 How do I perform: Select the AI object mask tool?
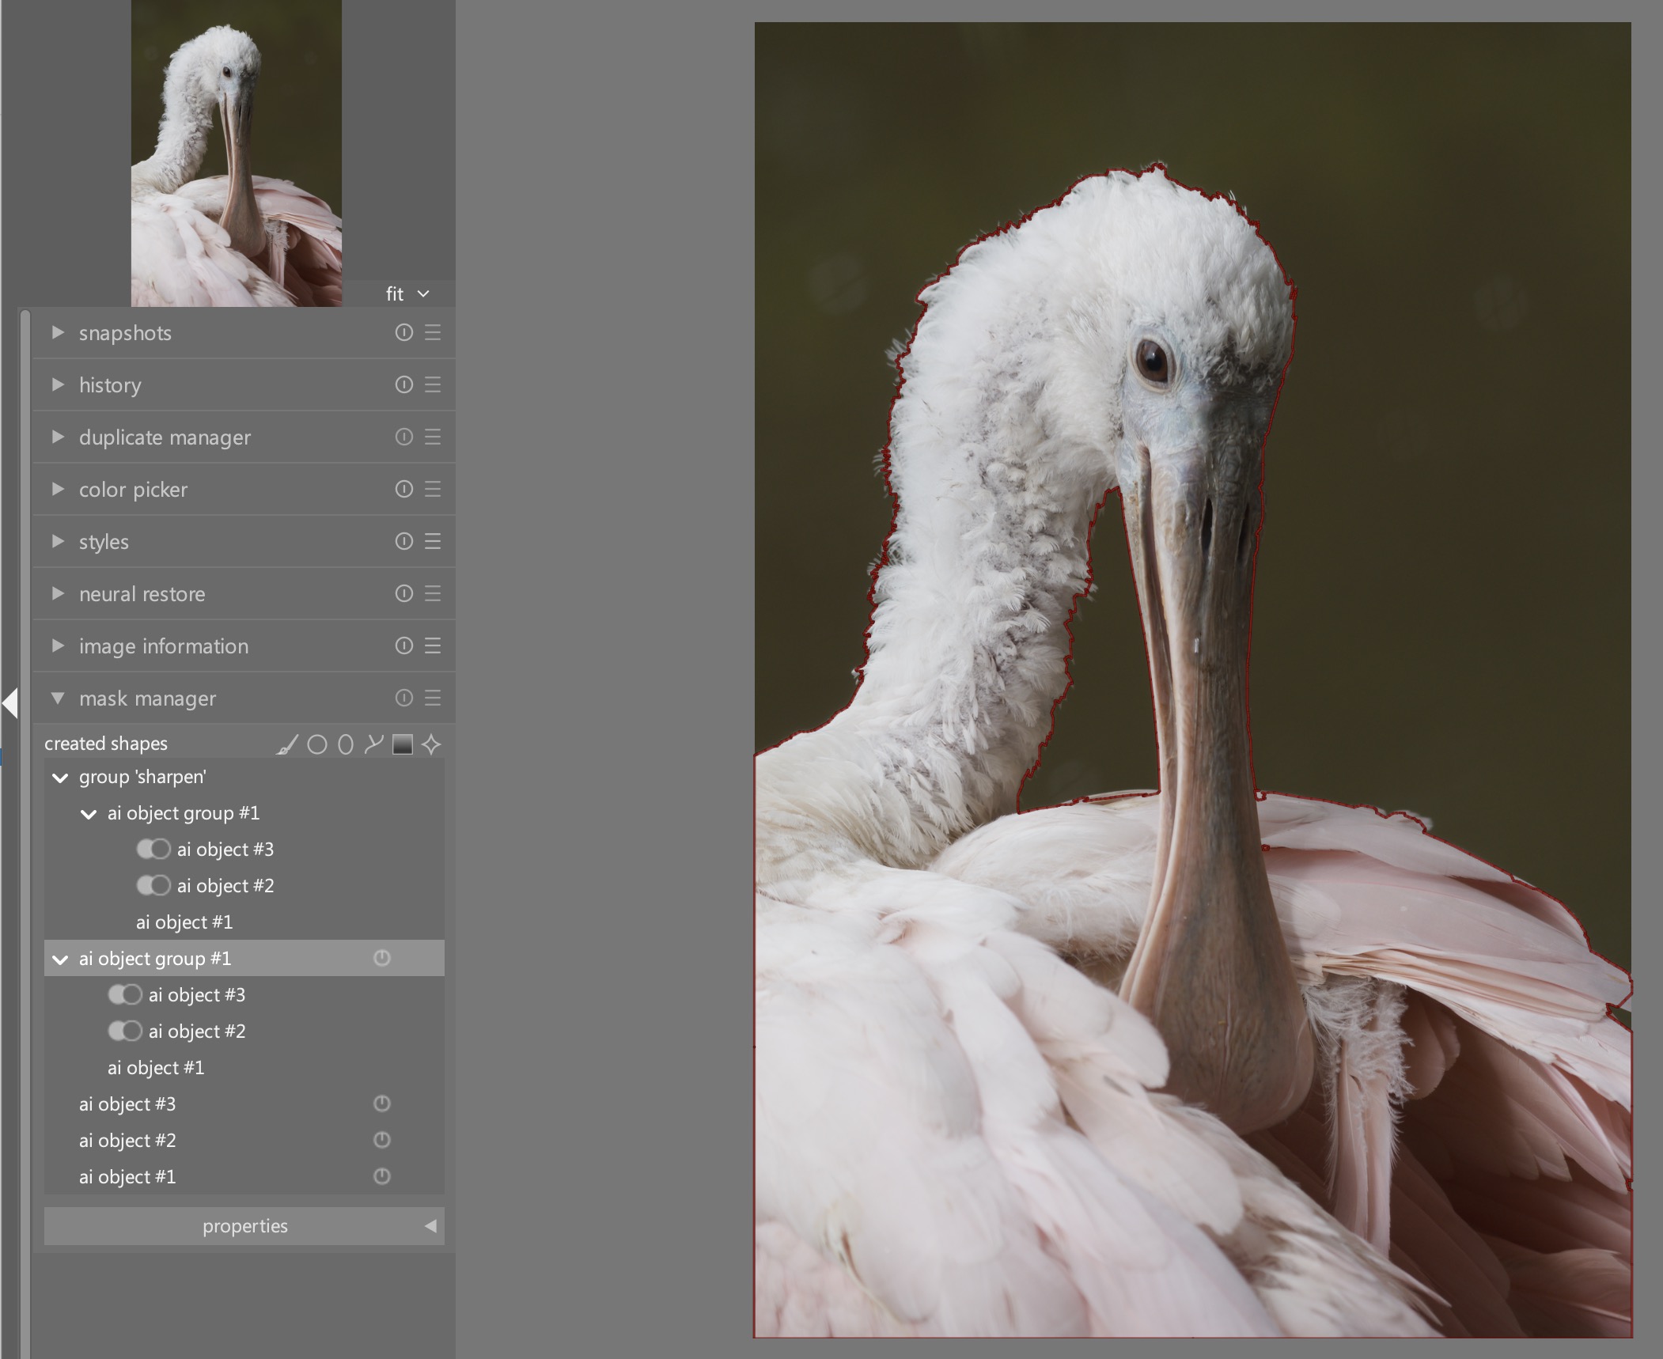[x=431, y=744]
